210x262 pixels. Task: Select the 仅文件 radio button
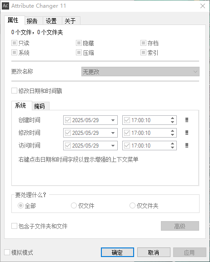(74, 206)
